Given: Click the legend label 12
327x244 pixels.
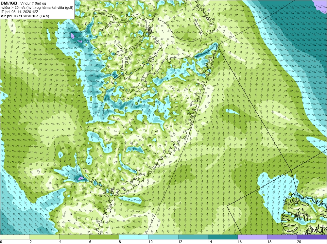Looking at the screenshot, I should [x=180, y=242].
